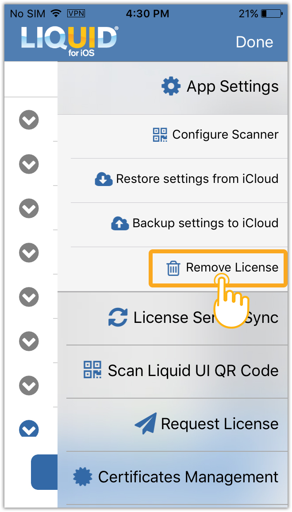Image resolution: width=292 pixels, height=512 pixels.
Task: Choose Backup settings to iCloud
Action: [x=205, y=223]
